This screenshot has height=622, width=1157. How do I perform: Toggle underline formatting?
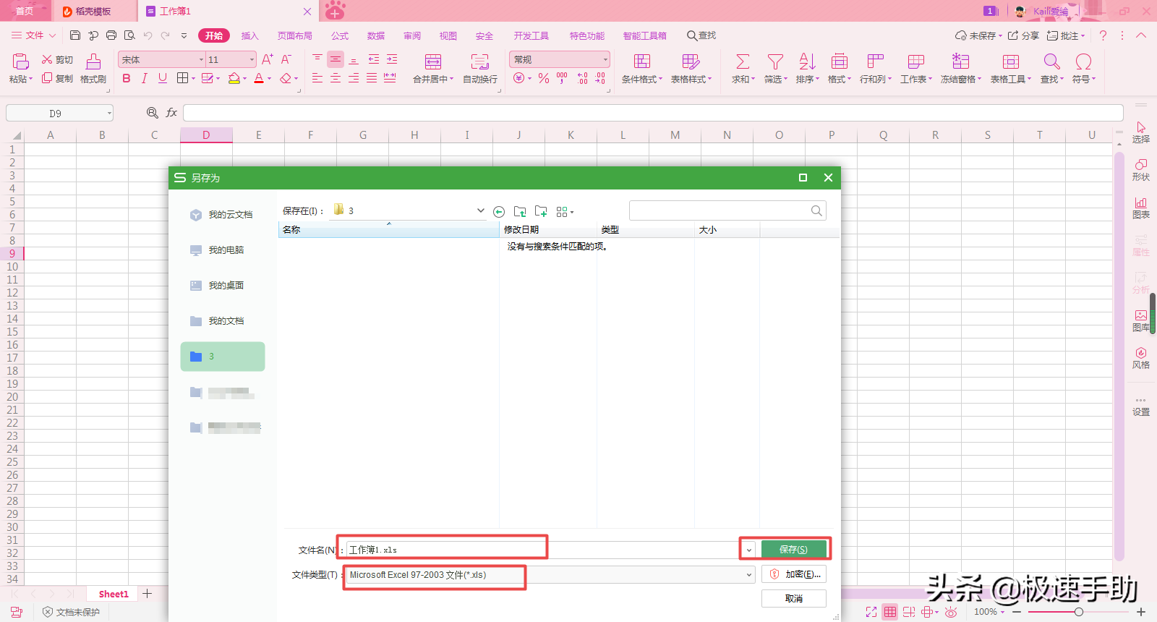click(163, 79)
